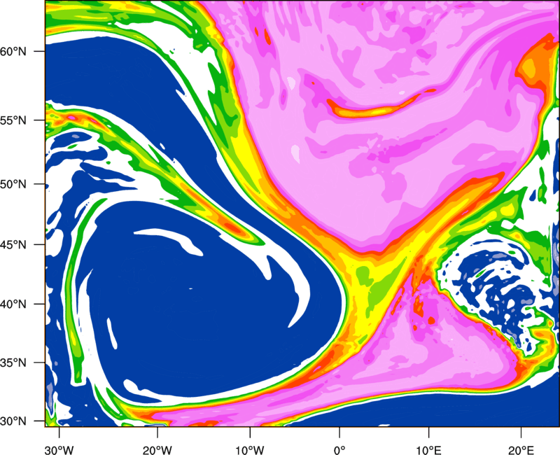560x455 pixels.
Task: Click the 30°W longitude label
Action: point(59,450)
